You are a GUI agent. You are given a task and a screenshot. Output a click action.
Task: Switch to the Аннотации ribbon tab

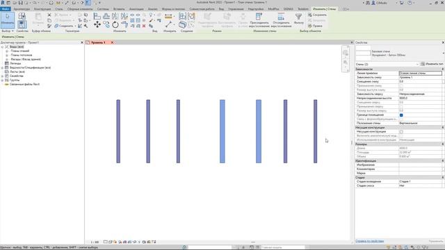click(x=136, y=9)
